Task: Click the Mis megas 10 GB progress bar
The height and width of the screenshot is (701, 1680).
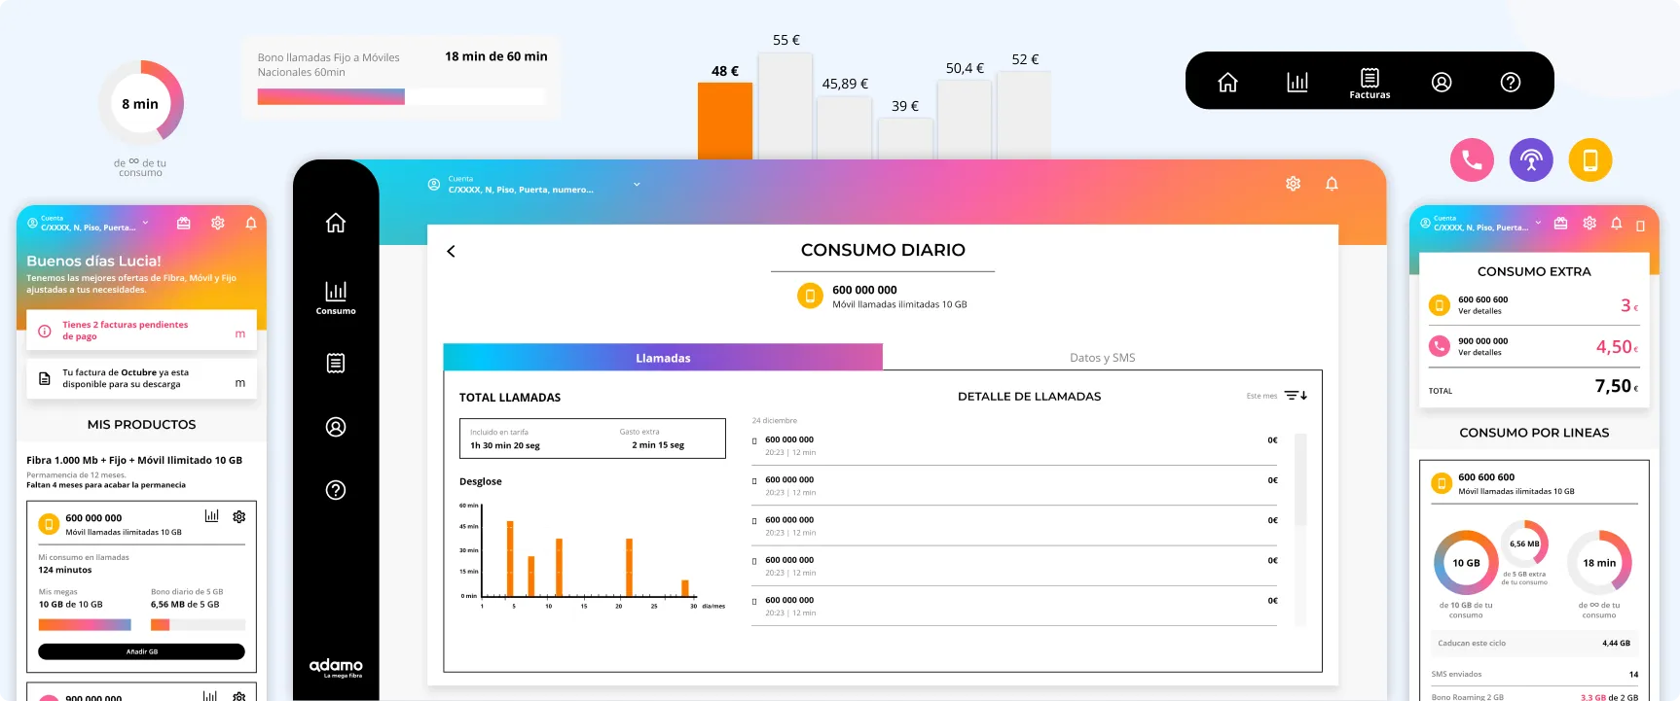Action: click(85, 625)
